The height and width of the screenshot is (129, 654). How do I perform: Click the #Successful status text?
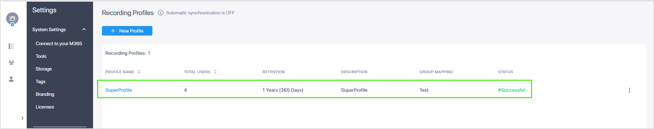tap(512, 90)
